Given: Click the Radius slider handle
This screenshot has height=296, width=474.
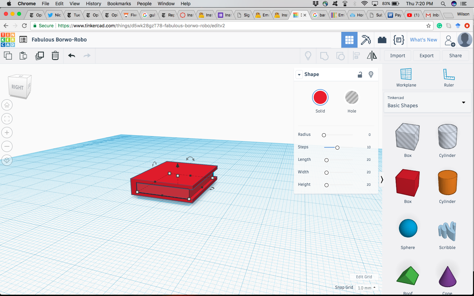Looking at the screenshot, I should coord(324,135).
